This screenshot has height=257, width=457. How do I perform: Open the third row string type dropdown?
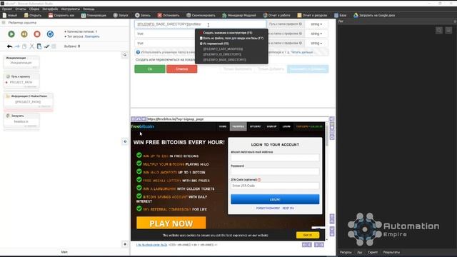[x=316, y=43]
